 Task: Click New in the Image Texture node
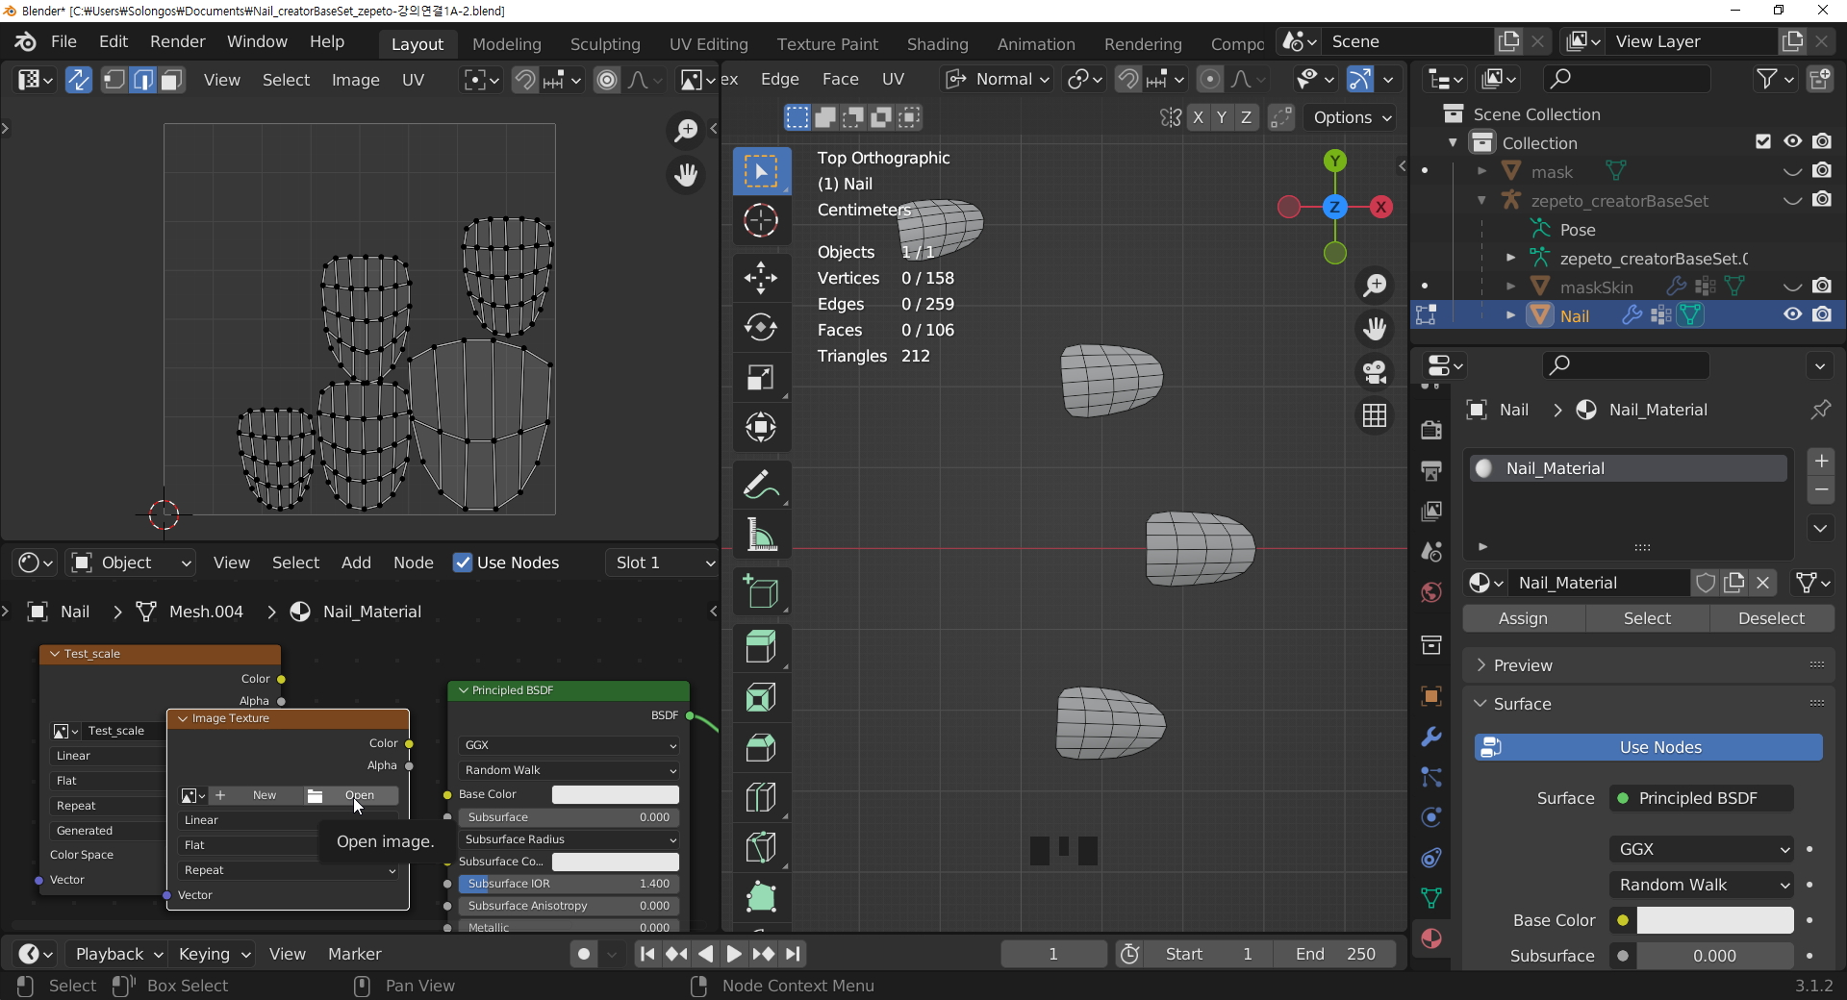255,795
